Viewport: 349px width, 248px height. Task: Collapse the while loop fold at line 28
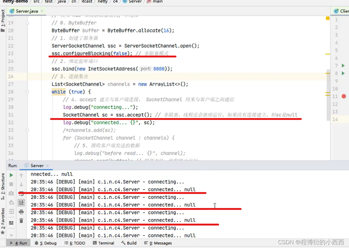pos(28,92)
